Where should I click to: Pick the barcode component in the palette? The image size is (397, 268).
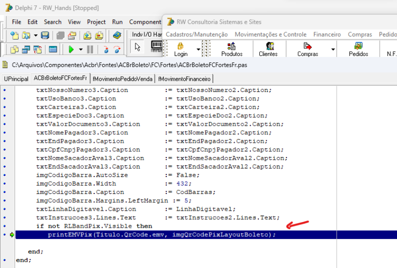click(x=157, y=47)
